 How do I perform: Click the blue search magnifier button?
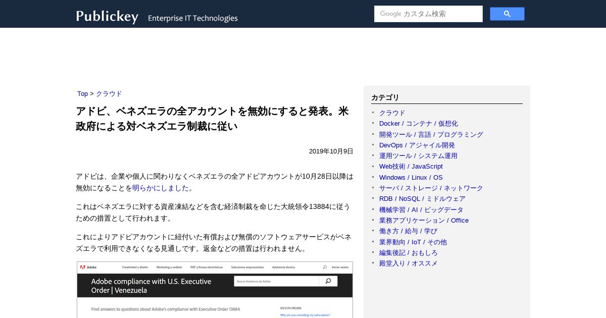507,14
